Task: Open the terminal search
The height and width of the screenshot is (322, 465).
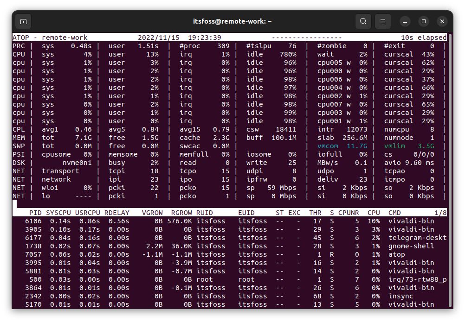Action: (363, 21)
